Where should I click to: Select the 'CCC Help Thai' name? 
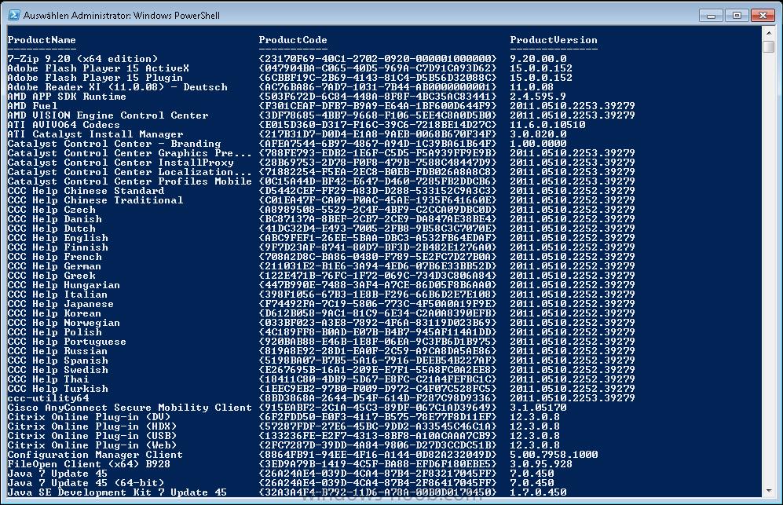click(49, 379)
